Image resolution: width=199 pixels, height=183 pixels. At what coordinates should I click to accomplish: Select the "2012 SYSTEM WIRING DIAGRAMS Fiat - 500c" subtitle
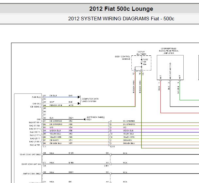121,19
